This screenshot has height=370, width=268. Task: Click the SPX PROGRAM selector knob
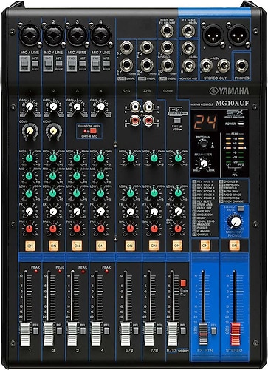[x=204, y=144]
